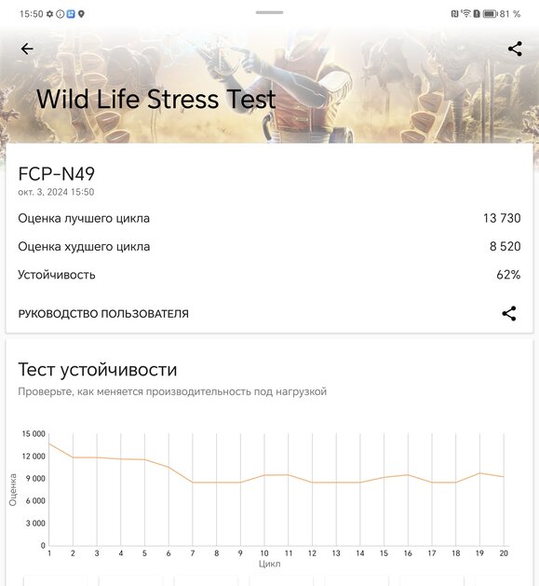Viewport: 539px width, 586px height.
Task: Tap the Wild Life Stress Test title
Action: [x=156, y=99]
